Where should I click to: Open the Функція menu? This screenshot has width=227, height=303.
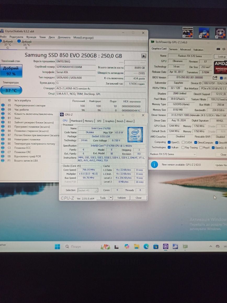point(31,37)
